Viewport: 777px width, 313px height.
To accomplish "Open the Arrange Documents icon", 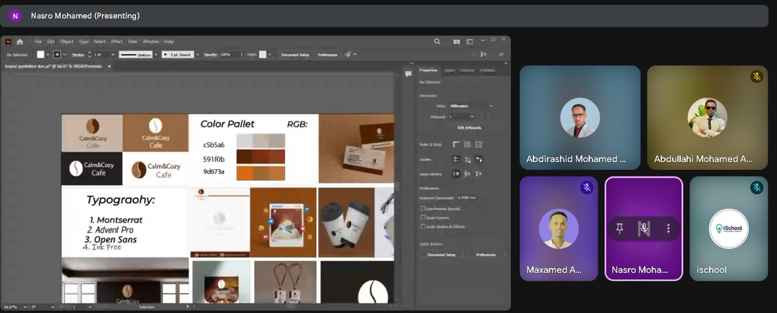I will 457,41.
